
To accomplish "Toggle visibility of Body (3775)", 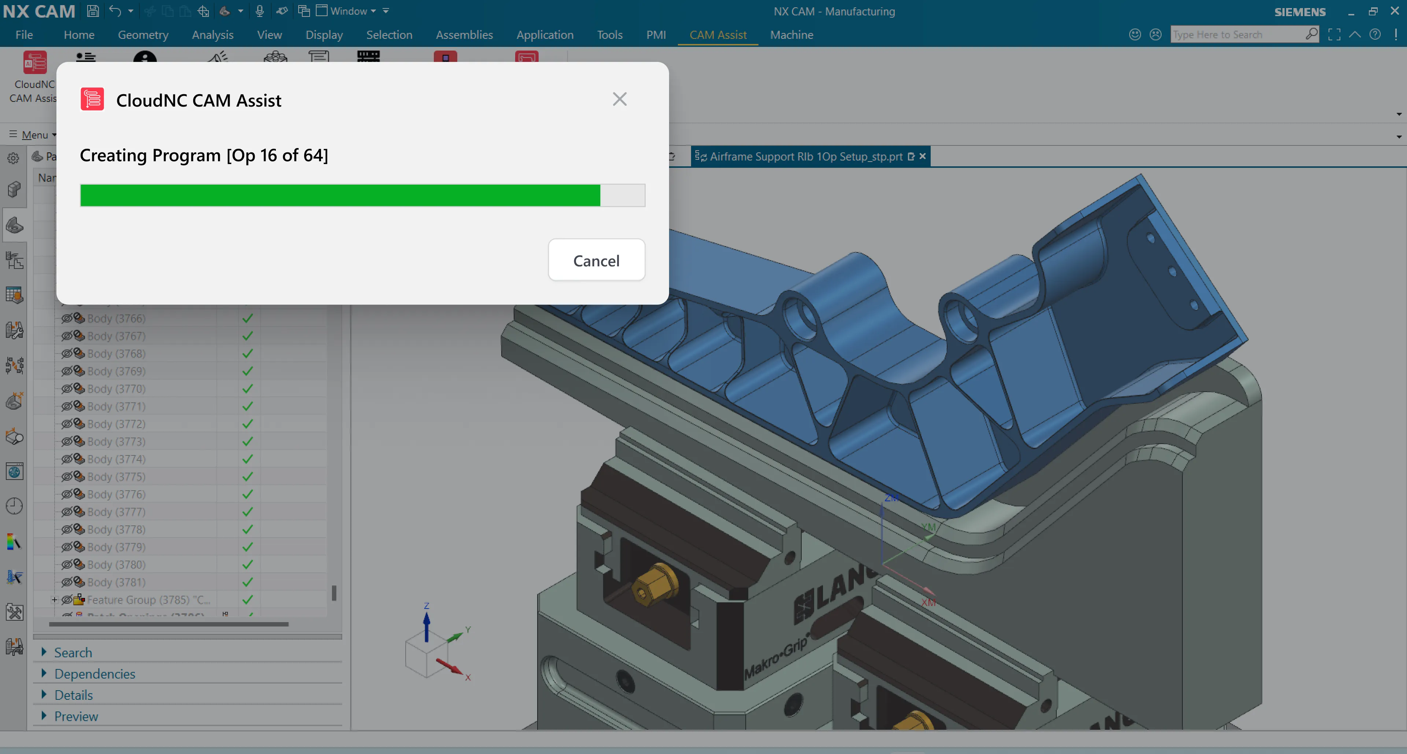I will coord(67,477).
